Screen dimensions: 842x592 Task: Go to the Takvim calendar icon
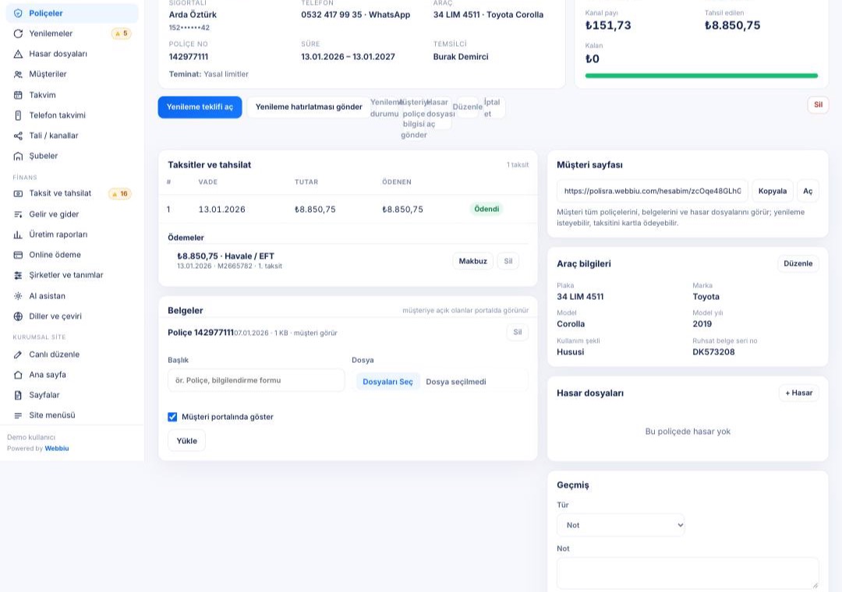point(18,95)
